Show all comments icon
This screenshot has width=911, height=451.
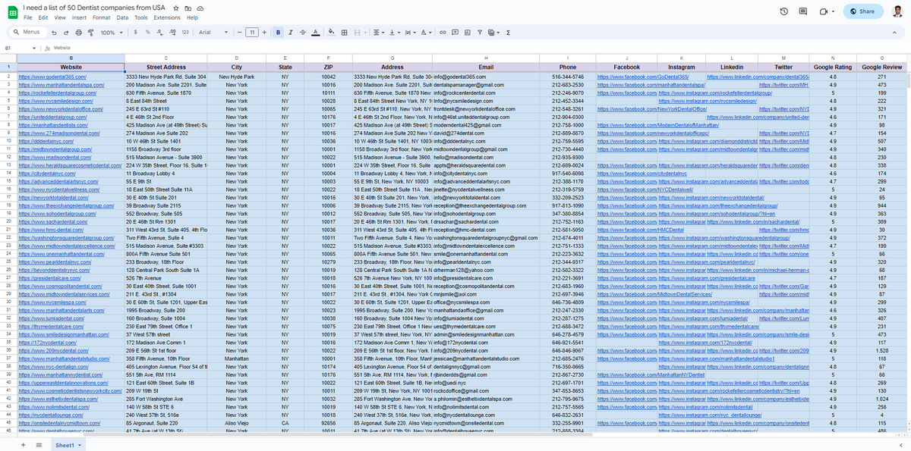click(803, 11)
